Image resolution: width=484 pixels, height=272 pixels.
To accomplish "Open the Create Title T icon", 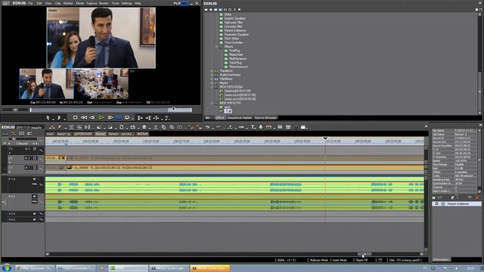I will (253, 127).
